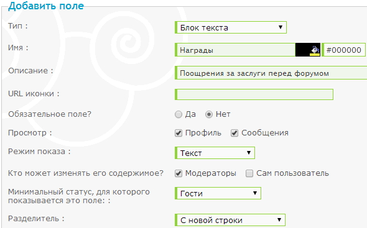Click the Просмотр label
367x228 pixels.
30,133
